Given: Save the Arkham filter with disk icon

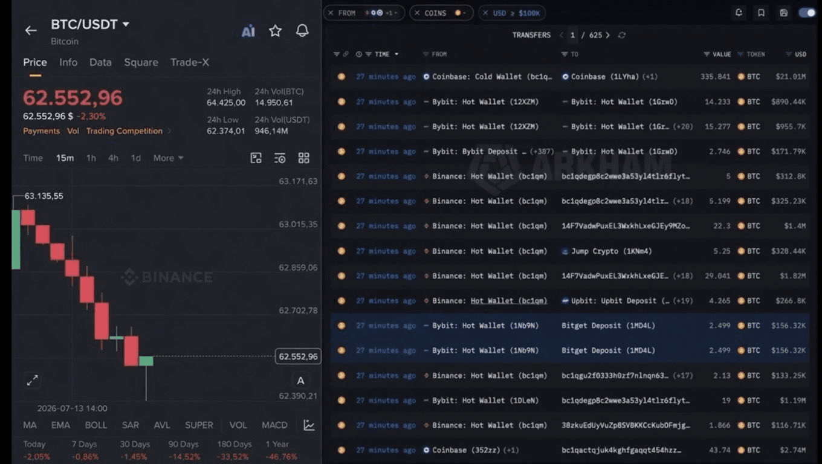Looking at the screenshot, I should pos(784,13).
